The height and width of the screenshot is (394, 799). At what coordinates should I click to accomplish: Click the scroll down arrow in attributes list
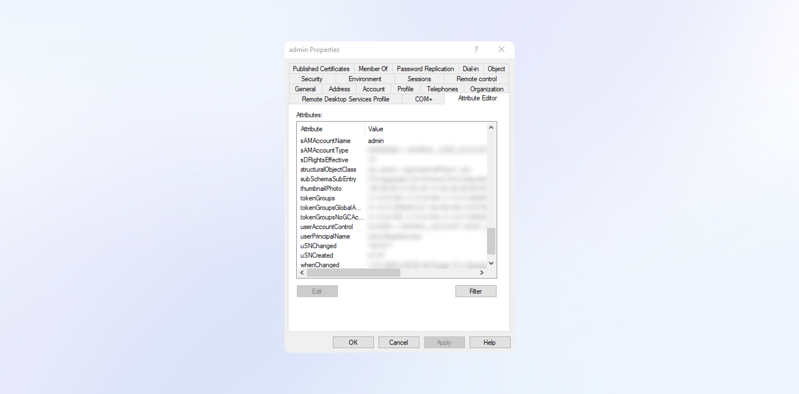pyautogui.click(x=491, y=263)
